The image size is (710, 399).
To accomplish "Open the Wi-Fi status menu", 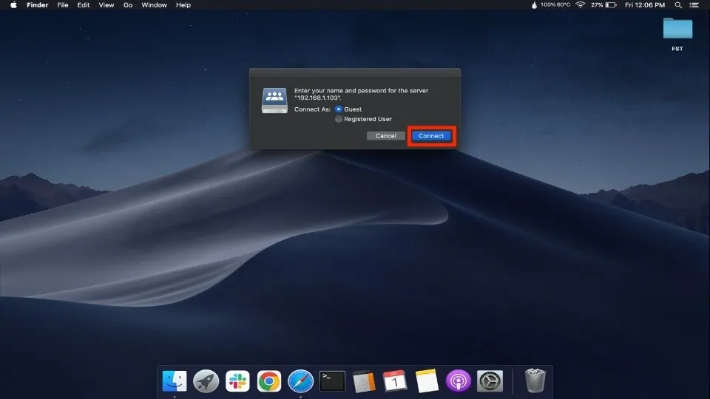I will (x=581, y=5).
